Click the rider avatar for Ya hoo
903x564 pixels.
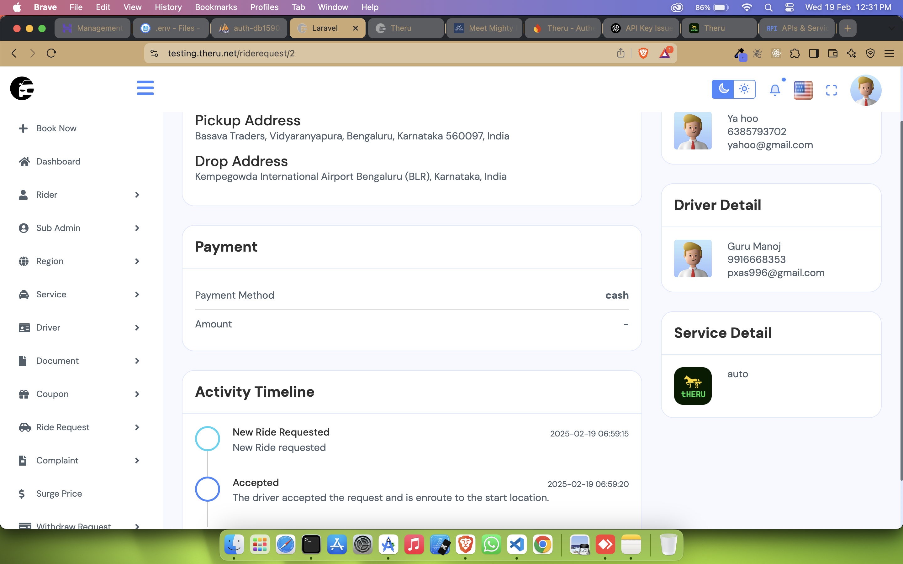(x=693, y=131)
